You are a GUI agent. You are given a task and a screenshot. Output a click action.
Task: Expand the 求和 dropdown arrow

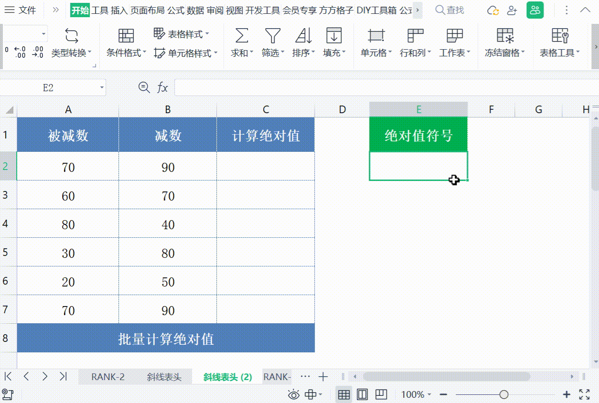pos(252,53)
